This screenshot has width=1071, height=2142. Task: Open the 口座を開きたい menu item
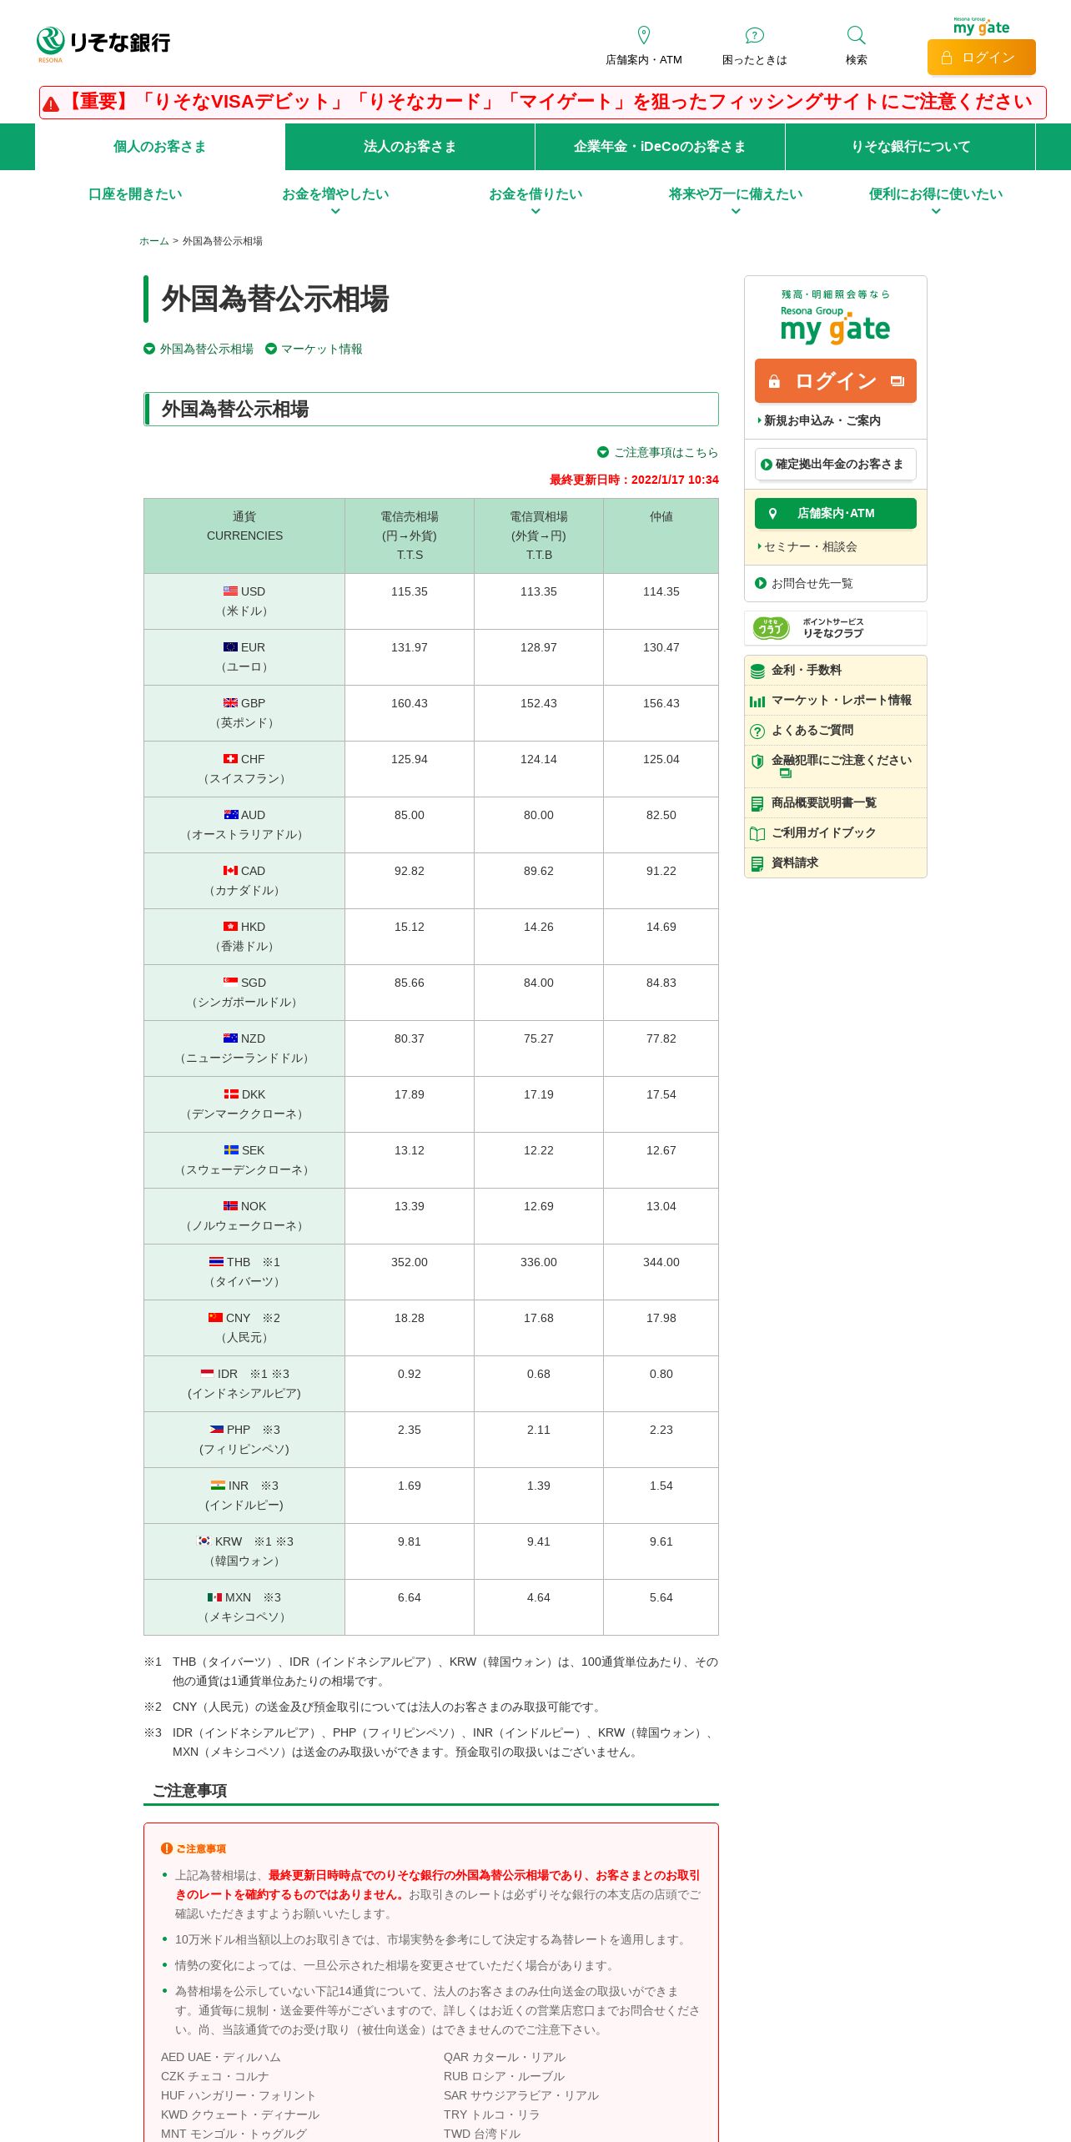coord(135,194)
